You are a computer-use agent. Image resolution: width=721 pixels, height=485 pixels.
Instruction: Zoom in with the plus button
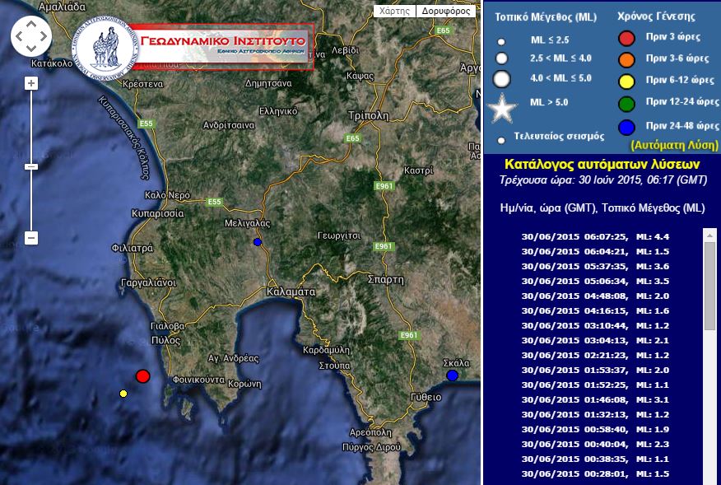(31, 83)
